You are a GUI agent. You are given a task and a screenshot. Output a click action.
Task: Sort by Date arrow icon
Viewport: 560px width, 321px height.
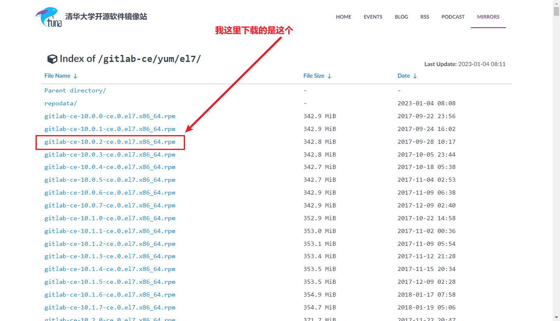[x=415, y=76]
